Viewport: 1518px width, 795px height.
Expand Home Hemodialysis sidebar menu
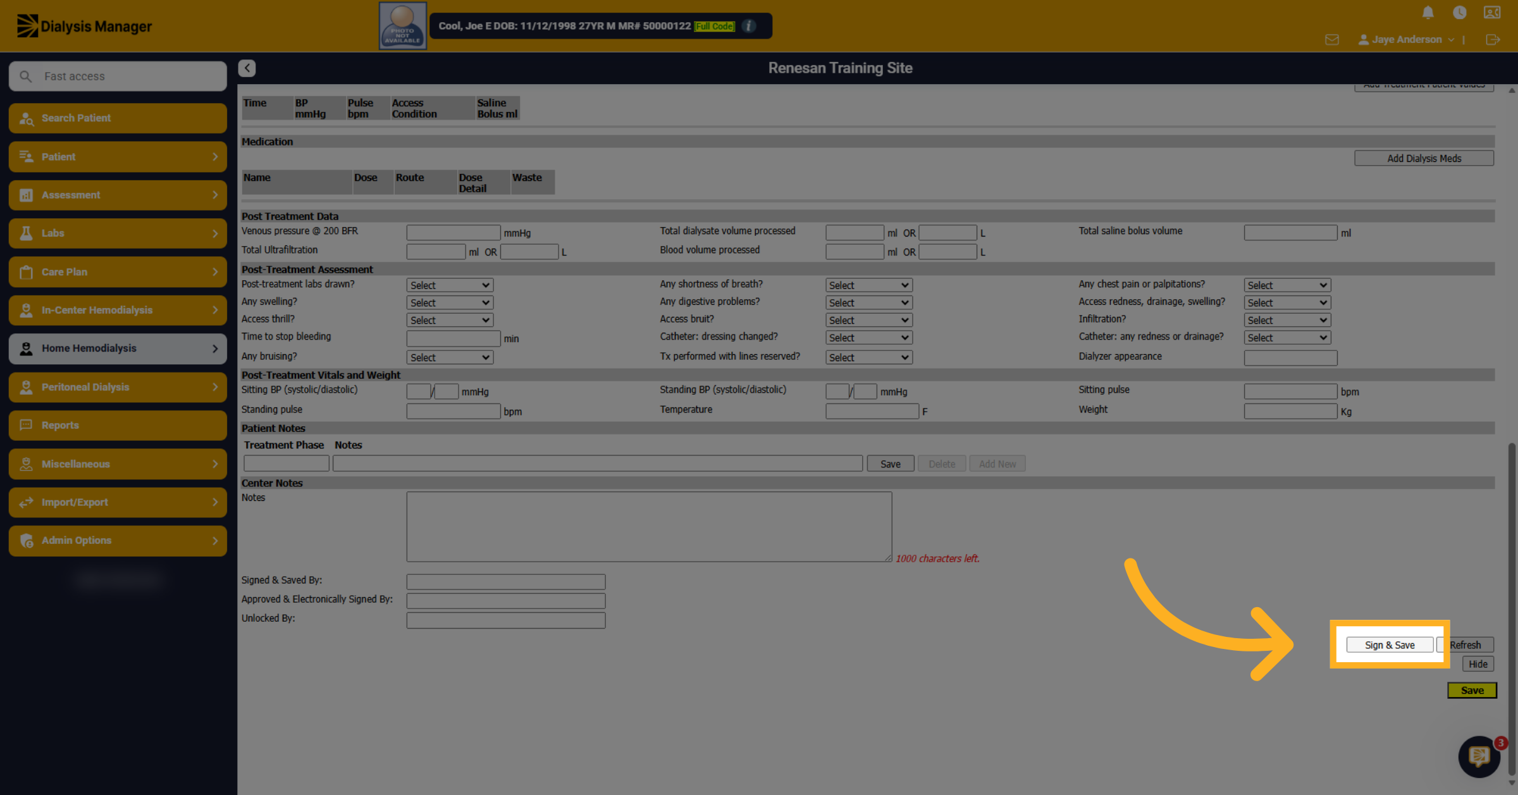tap(118, 348)
